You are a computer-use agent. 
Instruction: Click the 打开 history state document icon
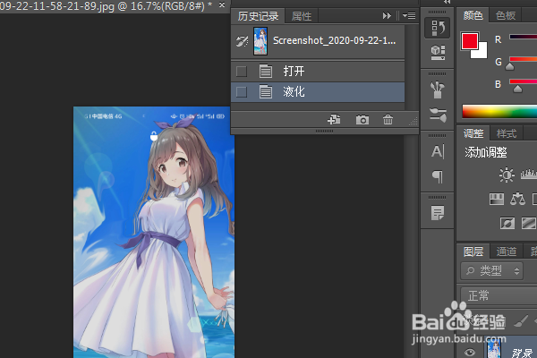[266, 72]
